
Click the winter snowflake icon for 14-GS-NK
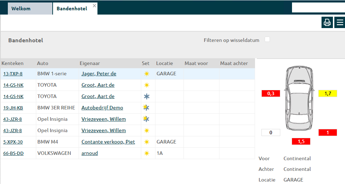pyautogui.click(x=147, y=97)
